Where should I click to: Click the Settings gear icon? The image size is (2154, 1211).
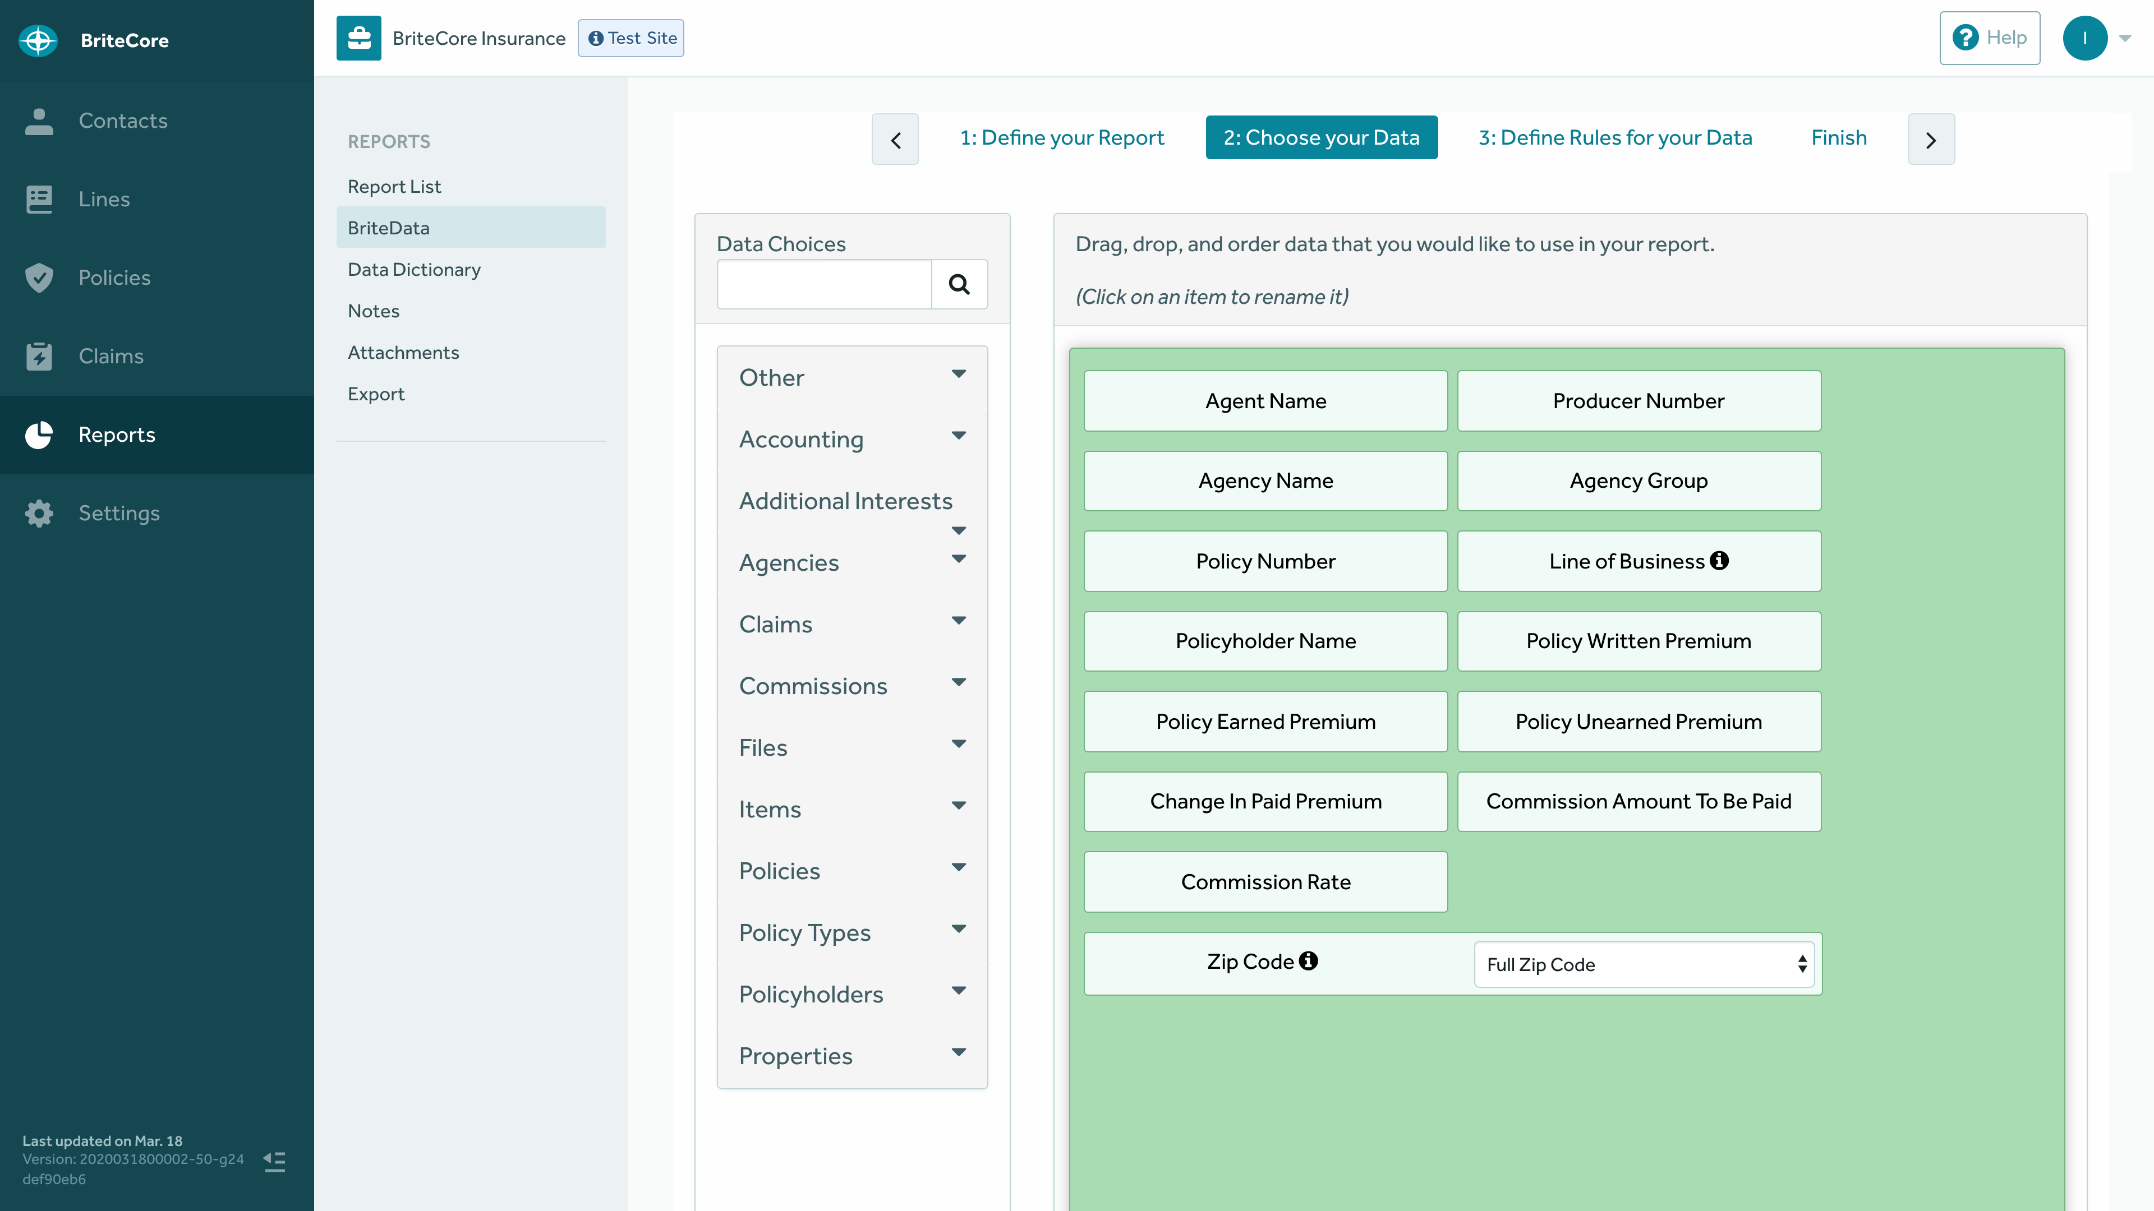(x=39, y=513)
